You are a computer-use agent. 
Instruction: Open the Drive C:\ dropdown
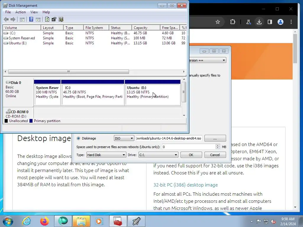tap(158, 155)
